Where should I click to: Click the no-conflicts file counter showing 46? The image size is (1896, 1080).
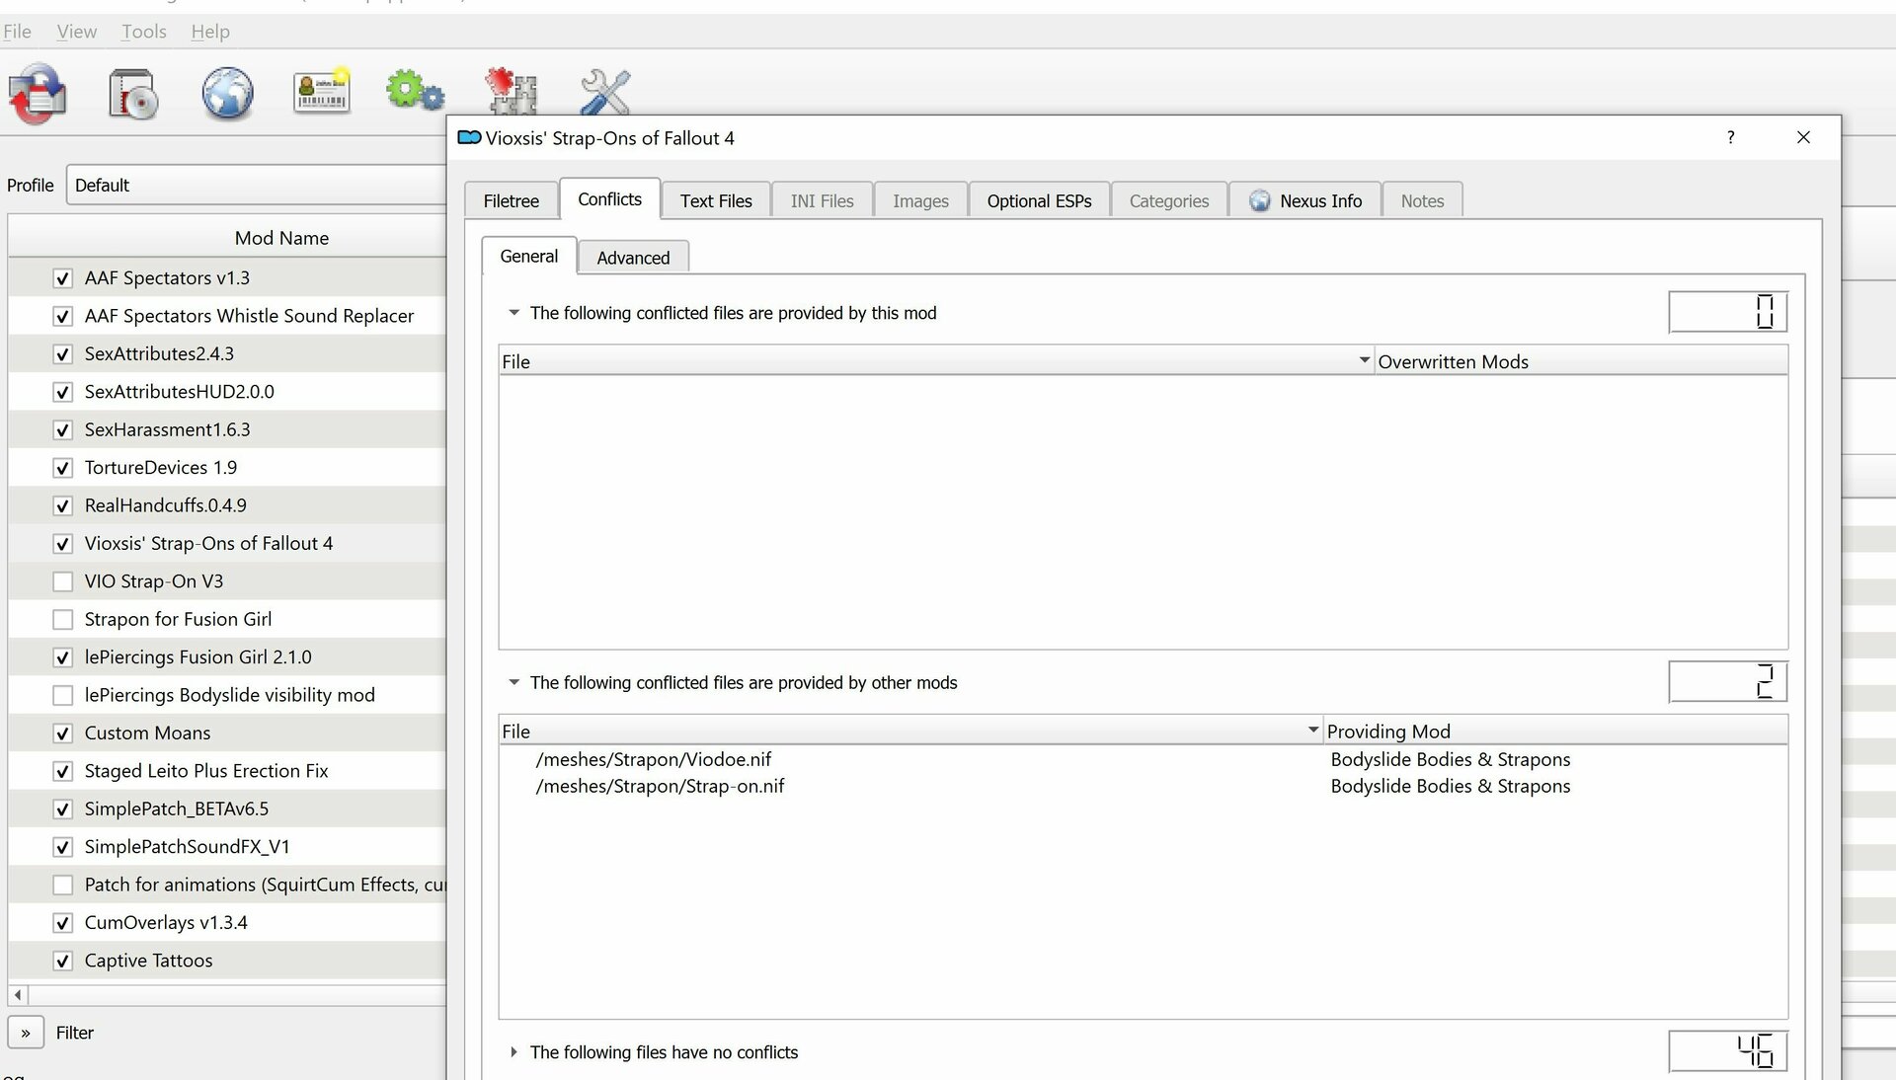click(1727, 1051)
